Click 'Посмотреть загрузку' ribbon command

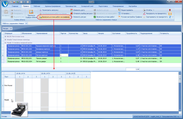tap(51, 10)
